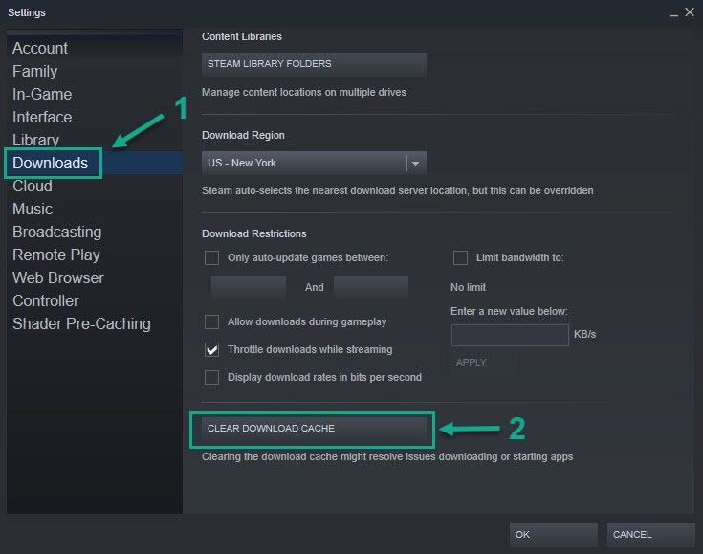Open the Account settings category
The width and height of the screenshot is (703, 554).
click(40, 49)
